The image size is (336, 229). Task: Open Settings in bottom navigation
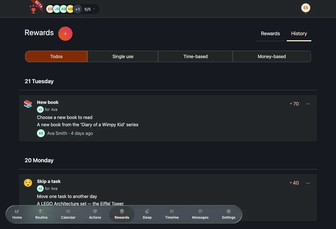(x=228, y=214)
